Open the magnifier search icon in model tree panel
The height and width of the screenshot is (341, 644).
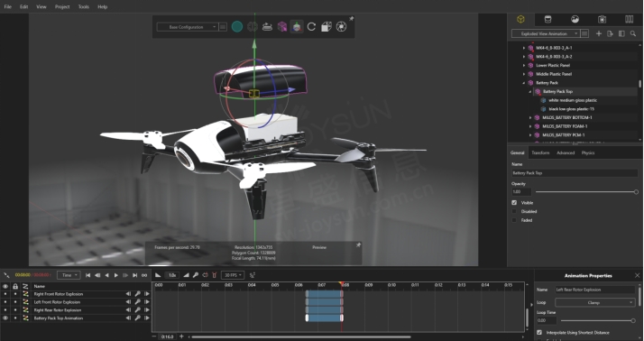(x=633, y=33)
